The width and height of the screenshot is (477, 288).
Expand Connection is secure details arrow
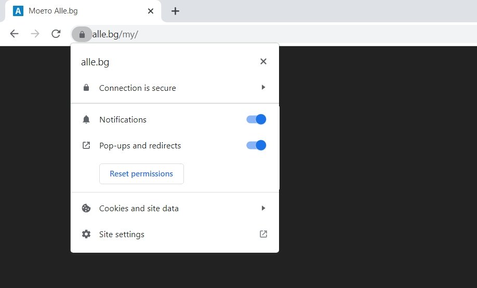pos(263,88)
